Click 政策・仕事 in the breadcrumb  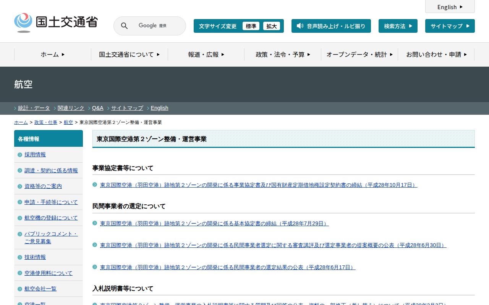pyautogui.click(x=46, y=122)
